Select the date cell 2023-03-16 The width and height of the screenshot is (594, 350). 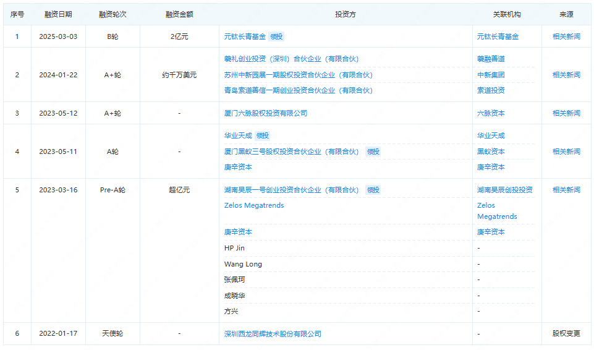tap(58, 190)
